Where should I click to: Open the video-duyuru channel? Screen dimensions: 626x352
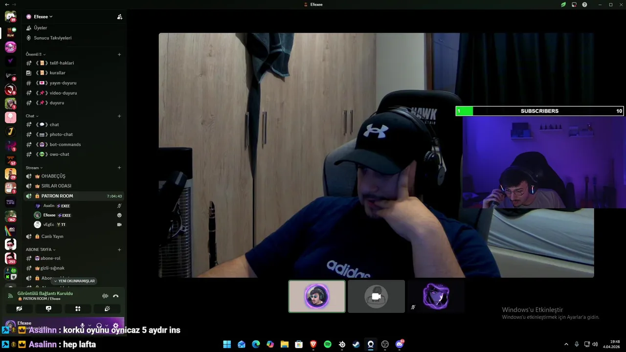coord(73,93)
